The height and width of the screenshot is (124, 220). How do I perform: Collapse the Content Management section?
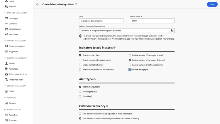point(5,41)
